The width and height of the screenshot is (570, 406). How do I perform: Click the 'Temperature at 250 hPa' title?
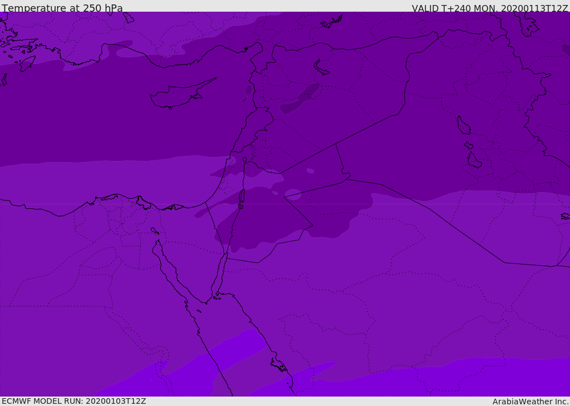point(62,8)
